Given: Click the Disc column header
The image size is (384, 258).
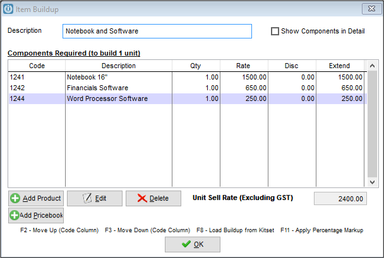Looking at the screenshot, I should point(292,66).
